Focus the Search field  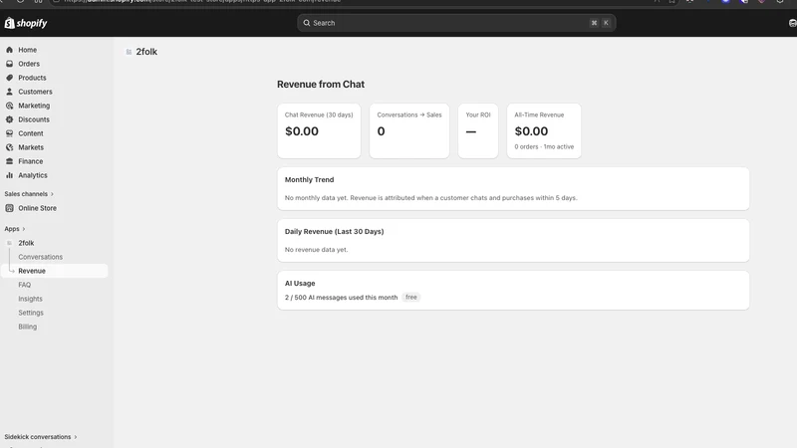pyautogui.click(x=456, y=23)
